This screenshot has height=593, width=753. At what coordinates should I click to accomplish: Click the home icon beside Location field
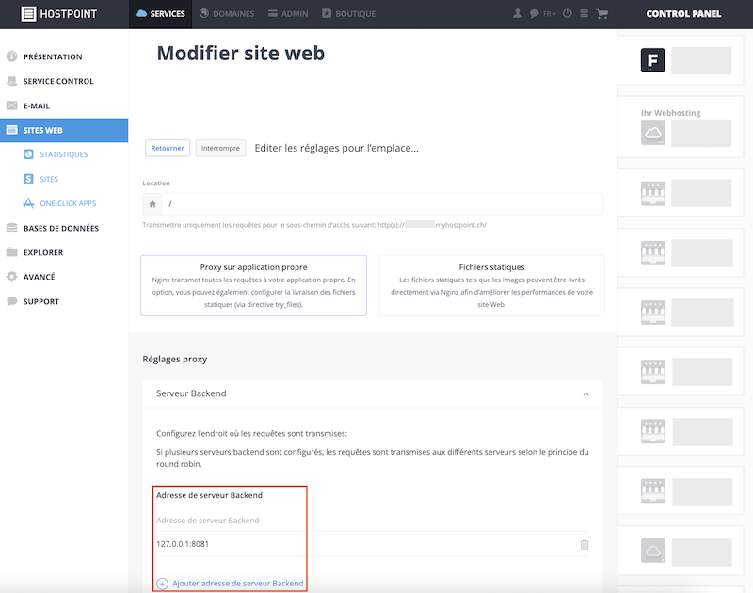[x=152, y=204]
